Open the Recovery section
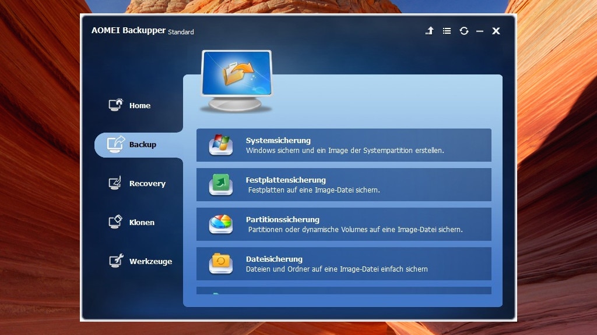The width and height of the screenshot is (597, 335). (x=147, y=183)
